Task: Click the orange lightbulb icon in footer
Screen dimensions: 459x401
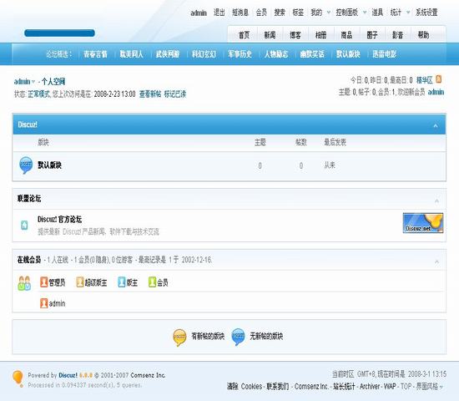Action: point(18,378)
